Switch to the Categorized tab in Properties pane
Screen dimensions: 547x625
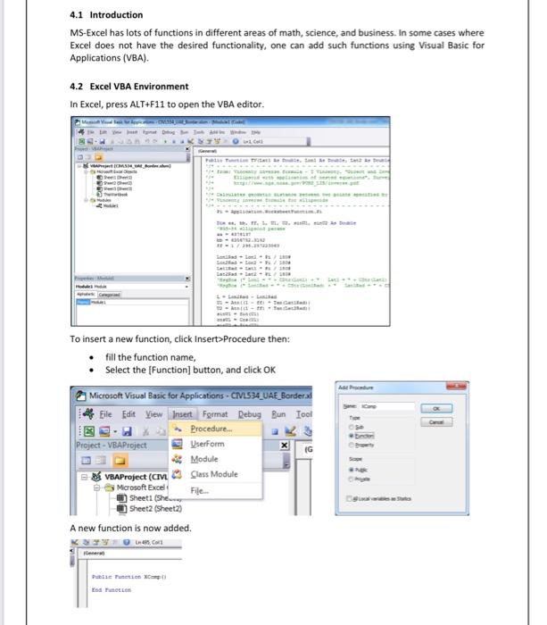(109, 295)
